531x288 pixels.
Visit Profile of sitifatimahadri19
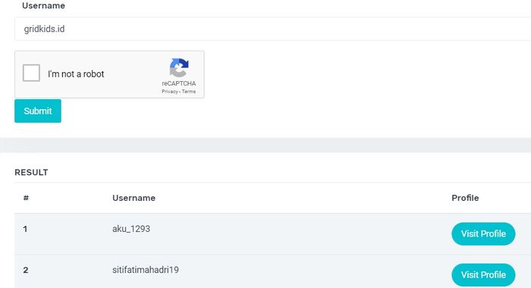pyautogui.click(x=483, y=275)
